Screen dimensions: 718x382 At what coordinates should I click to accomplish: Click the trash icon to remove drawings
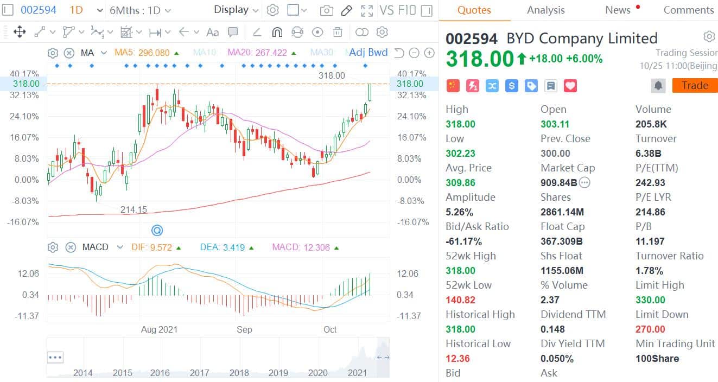(x=336, y=32)
